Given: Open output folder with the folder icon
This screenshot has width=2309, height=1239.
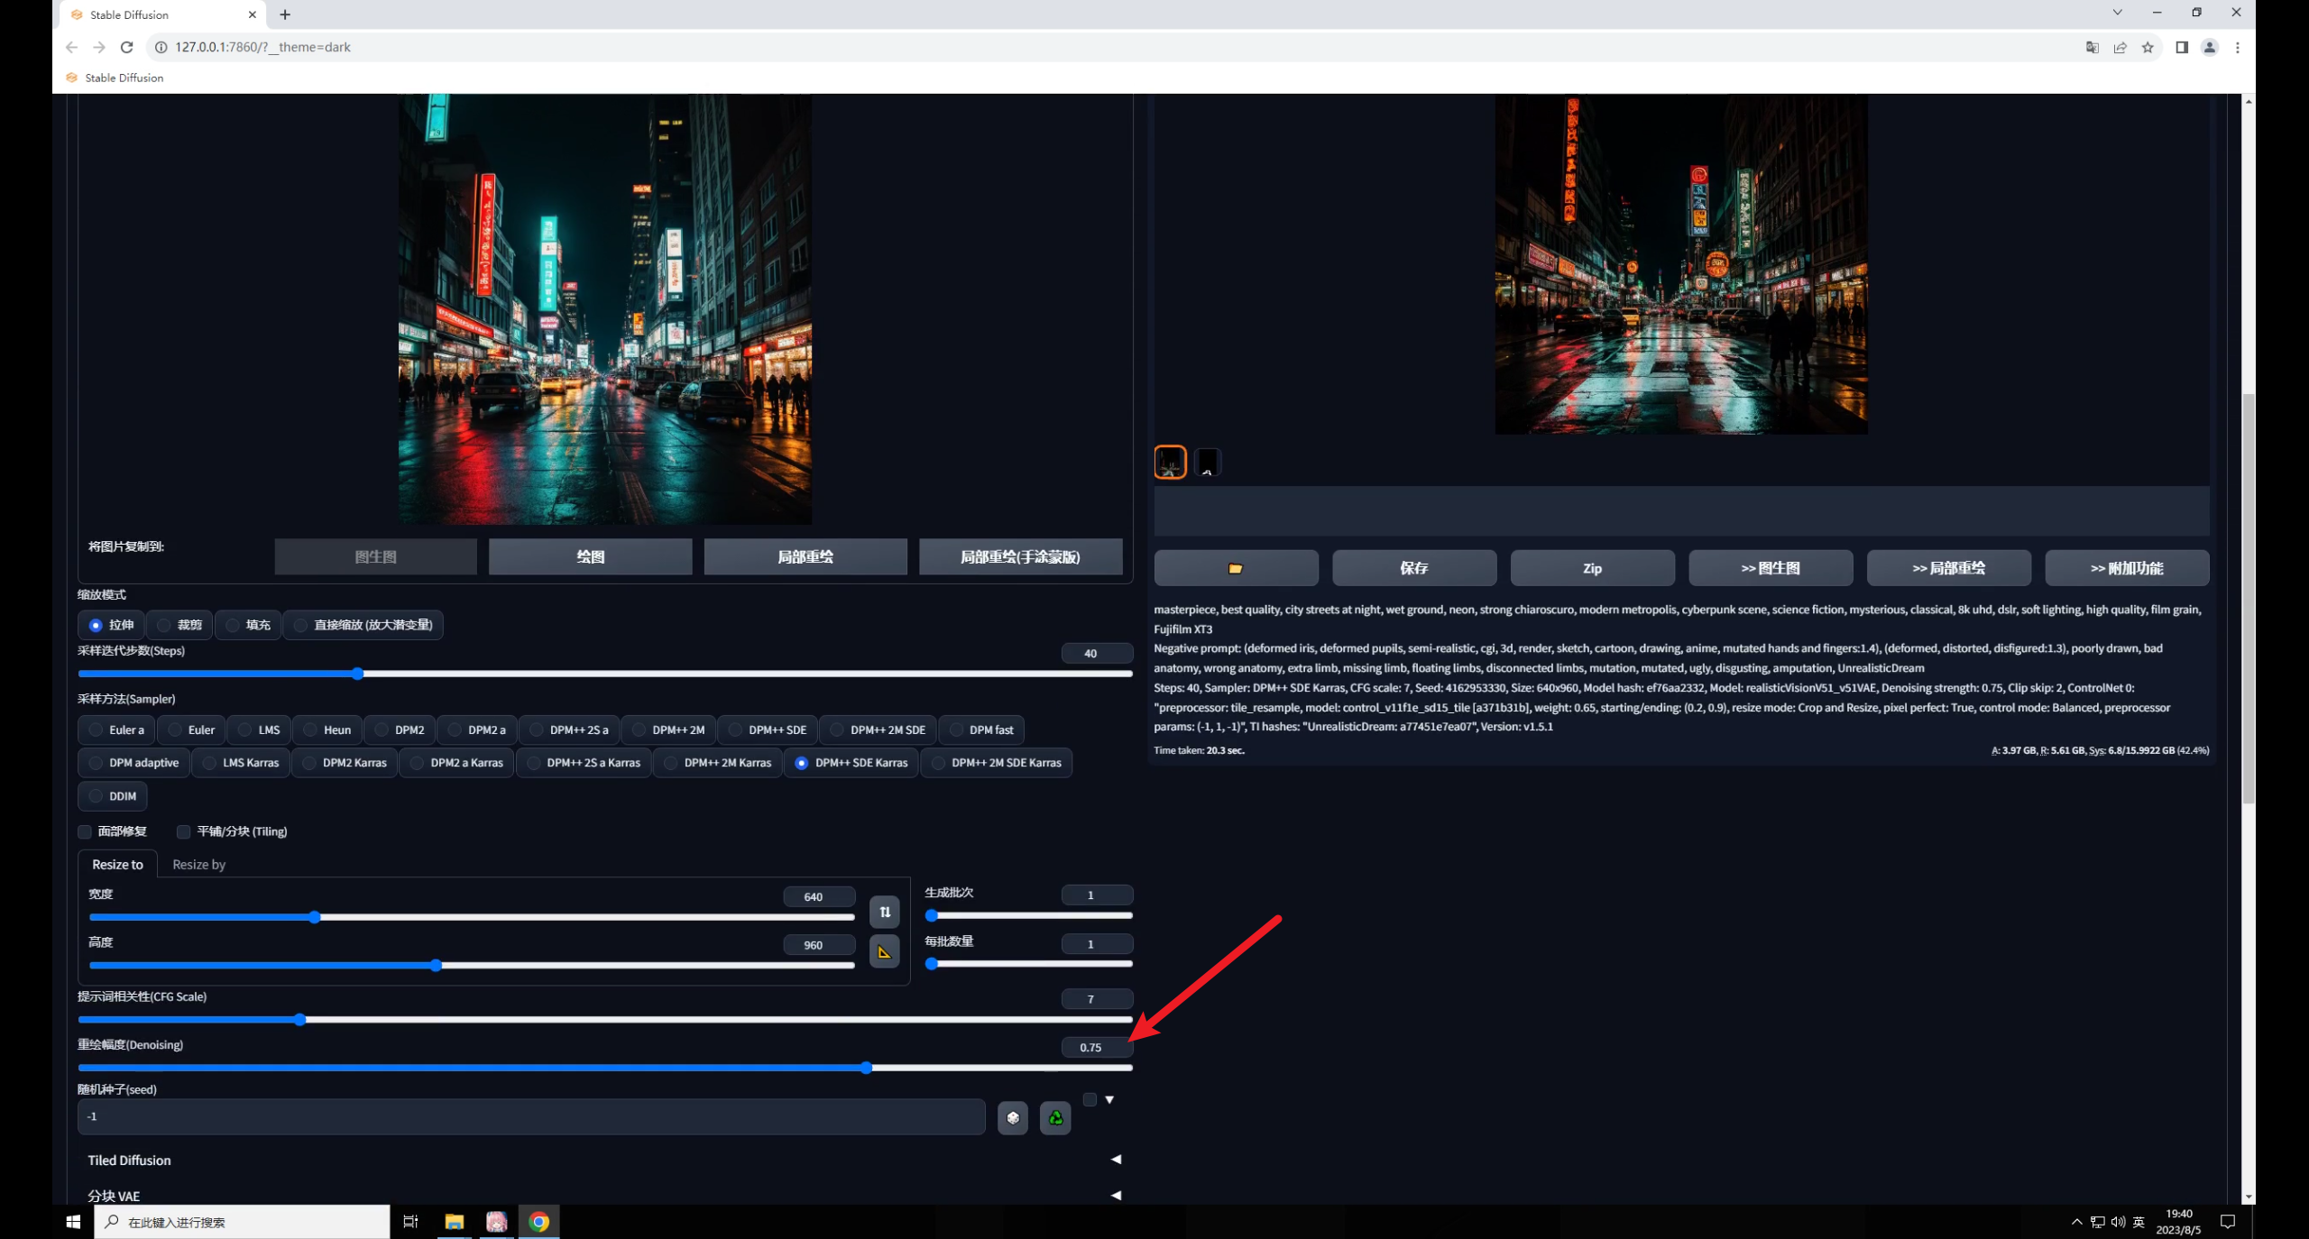Looking at the screenshot, I should tap(1235, 568).
